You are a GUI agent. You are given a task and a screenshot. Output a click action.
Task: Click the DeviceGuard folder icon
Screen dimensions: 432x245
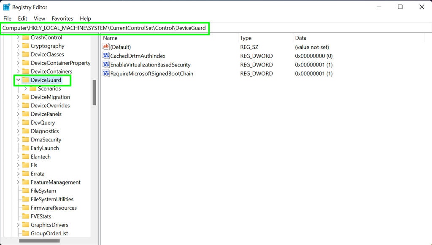pos(26,80)
